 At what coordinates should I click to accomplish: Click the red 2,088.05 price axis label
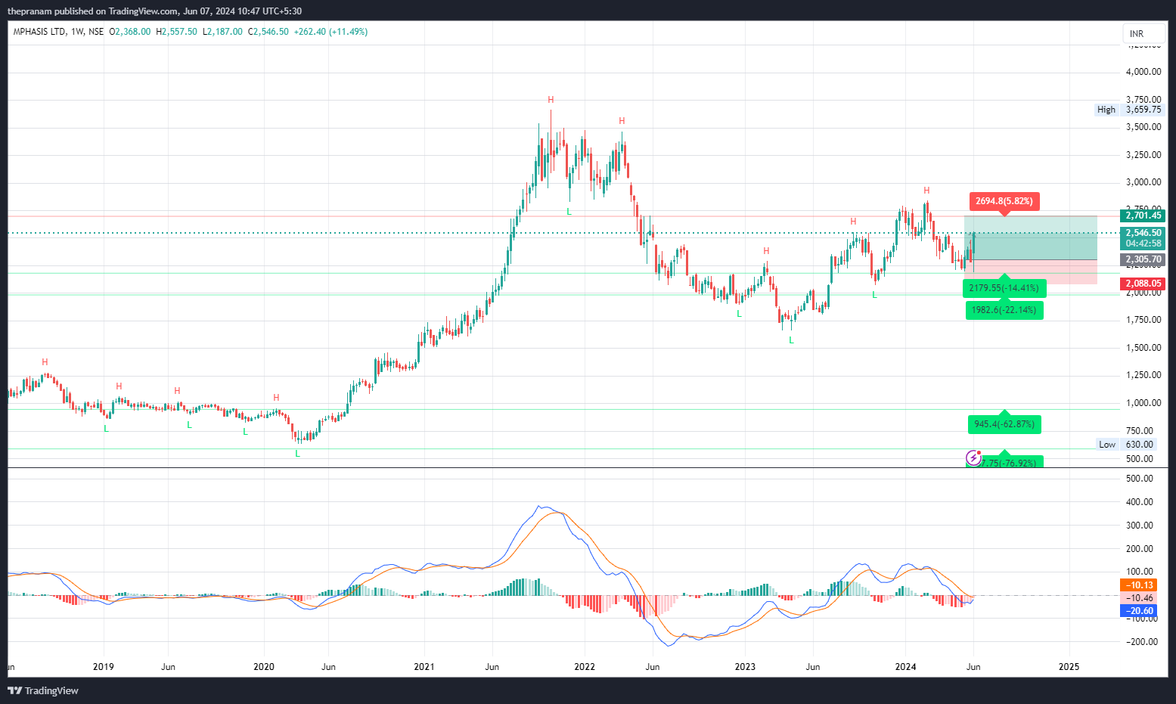point(1143,284)
